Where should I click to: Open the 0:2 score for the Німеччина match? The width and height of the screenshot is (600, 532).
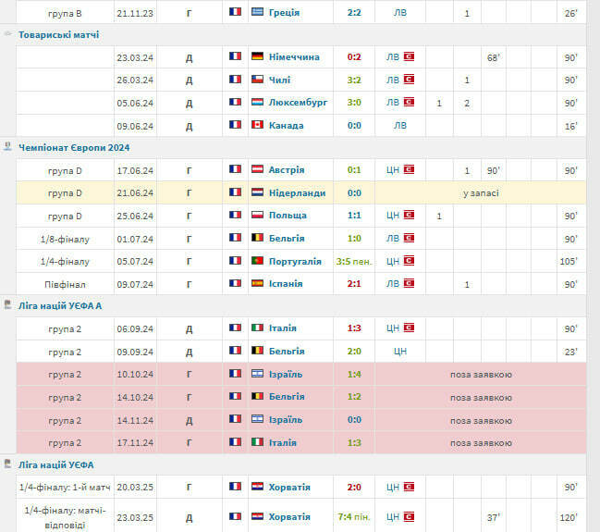(x=353, y=56)
